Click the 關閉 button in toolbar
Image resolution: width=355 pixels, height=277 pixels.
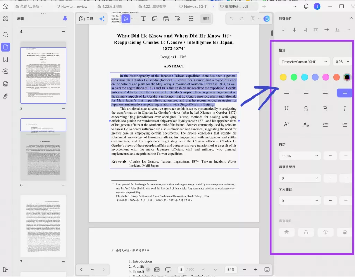click(206, 19)
